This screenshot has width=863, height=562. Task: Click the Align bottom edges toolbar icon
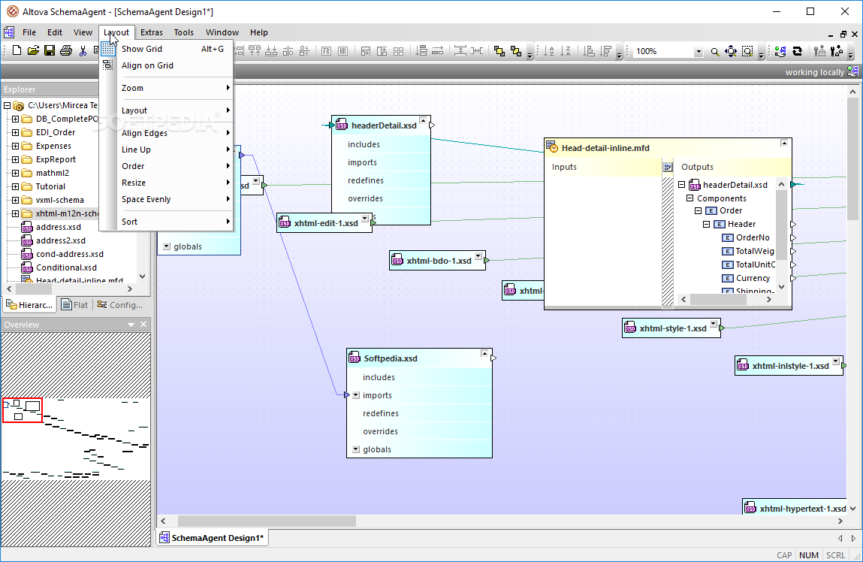(x=271, y=51)
